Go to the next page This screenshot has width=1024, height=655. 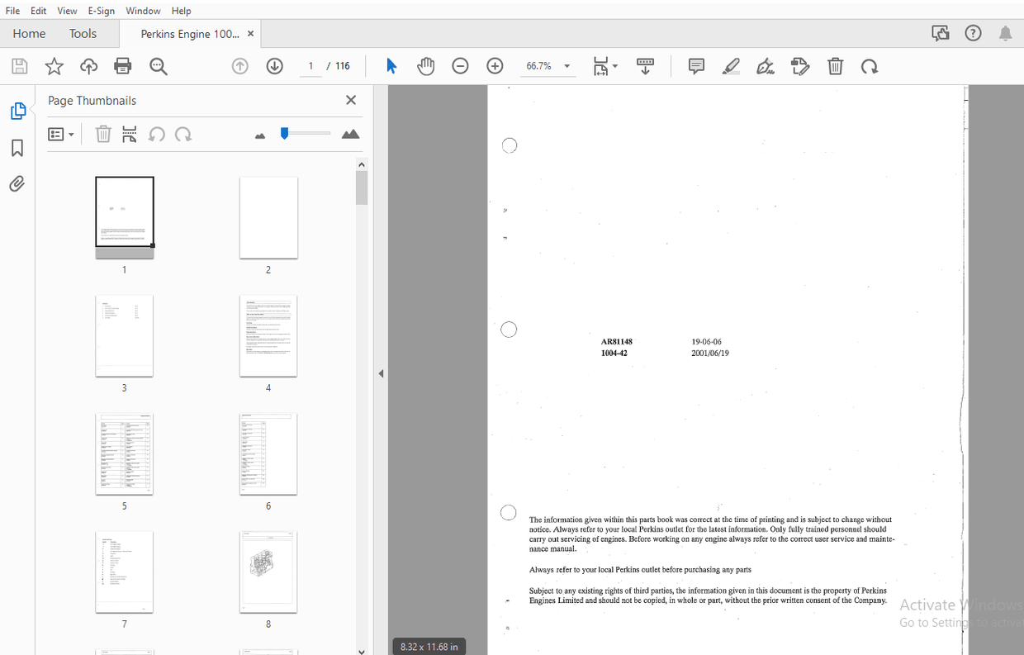pos(275,67)
